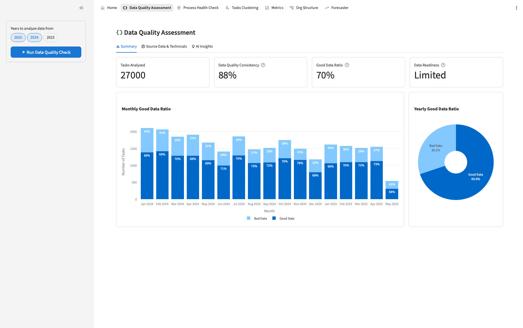
Task: Open Process Health Check page
Action: [198, 8]
